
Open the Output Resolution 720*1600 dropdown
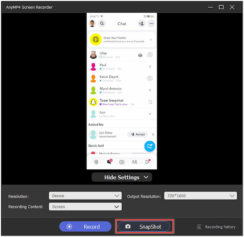coord(200,196)
